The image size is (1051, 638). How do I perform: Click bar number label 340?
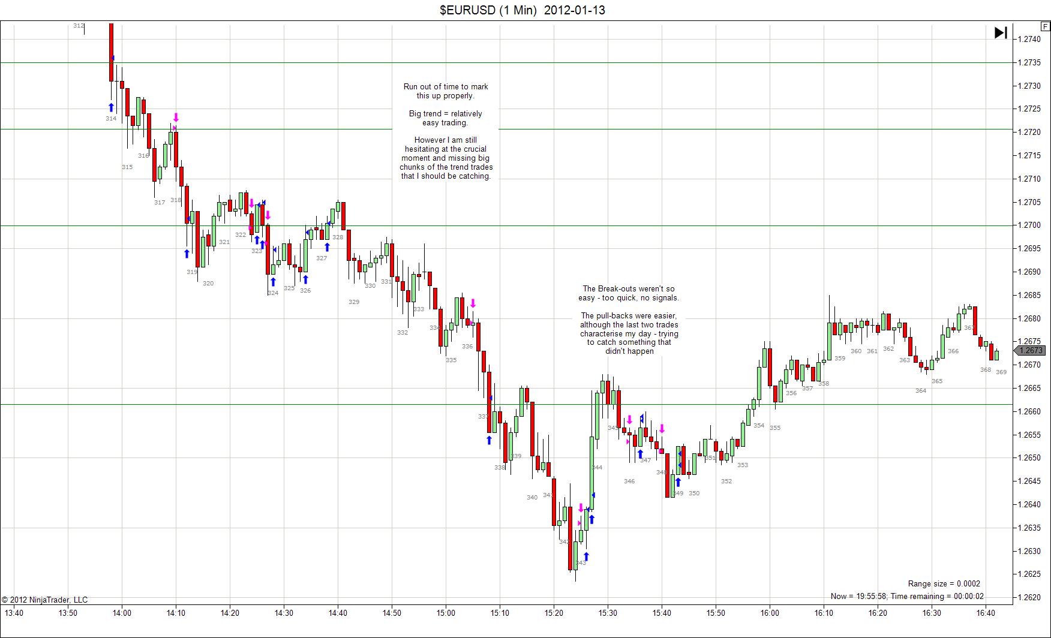point(532,498)
